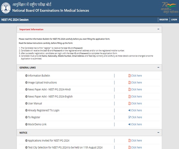179x149 pixels.
Task: Click PDF icon for Image Upload Instructions
Action: 129,83
